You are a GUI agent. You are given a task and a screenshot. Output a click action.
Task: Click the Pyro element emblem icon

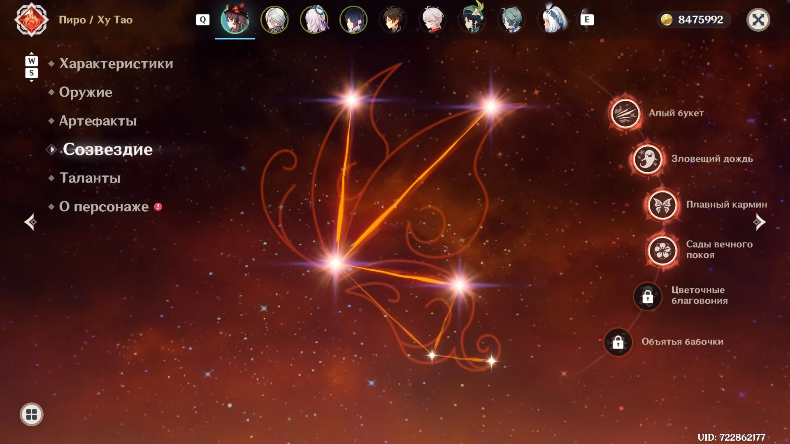(31, 20)
